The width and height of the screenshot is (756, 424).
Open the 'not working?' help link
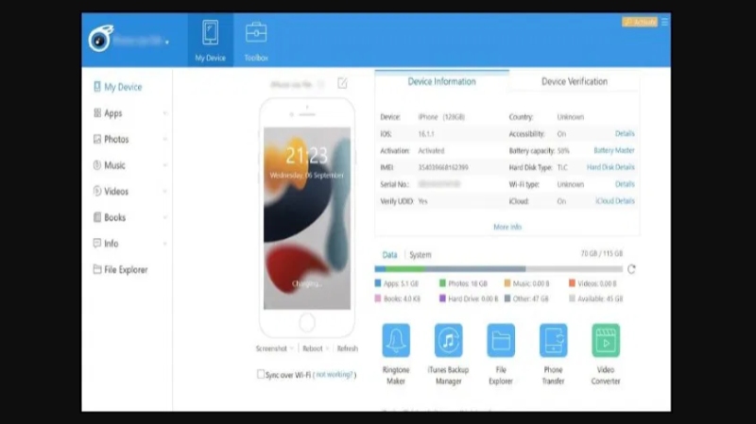tap(335, 374)
